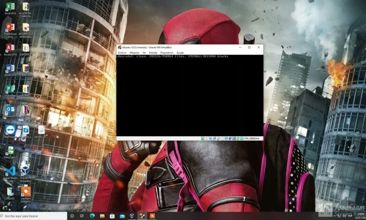Select the VideoLight desktop shortcut
This screenshot has height=220, width=366.
[10, 153]
